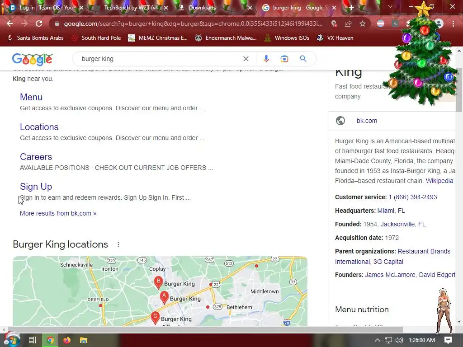The width and height of the screenshot is (463, 347).
Task: Open the new tab plus button
Action: pyautogui.click(x=351, y=8)
